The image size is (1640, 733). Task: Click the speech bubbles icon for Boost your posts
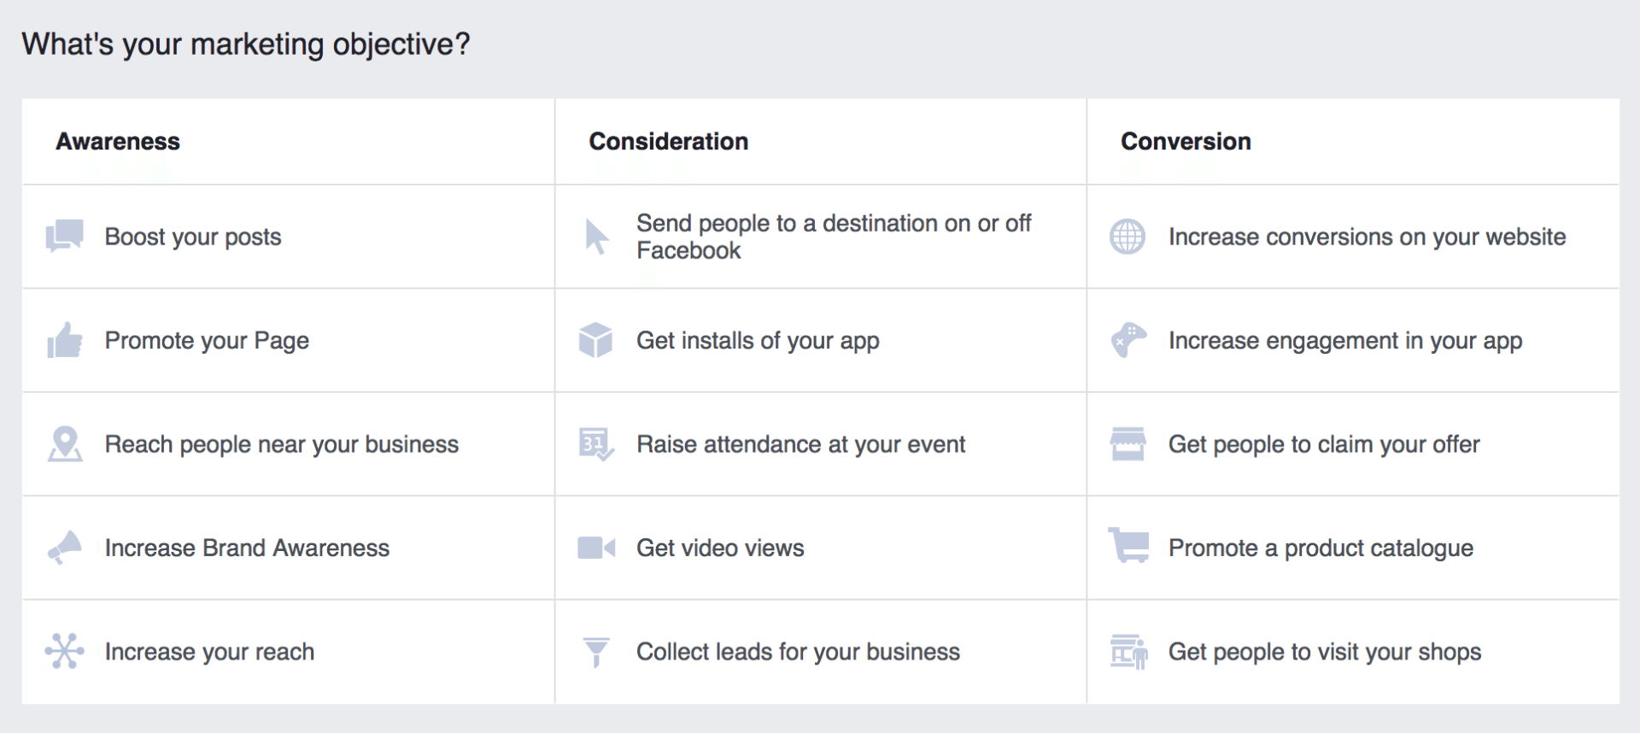pyautogui.click(x=65, y=237)
